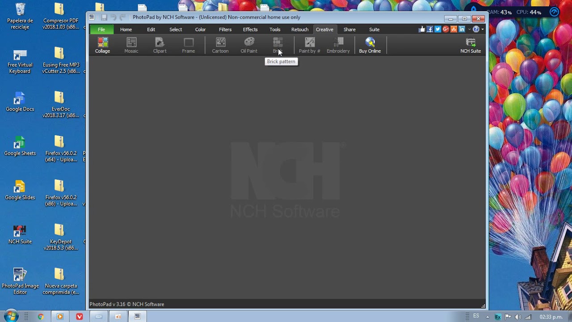
Task: Select the Nueva carpeta comprimida folder
Action: [61, 282]
